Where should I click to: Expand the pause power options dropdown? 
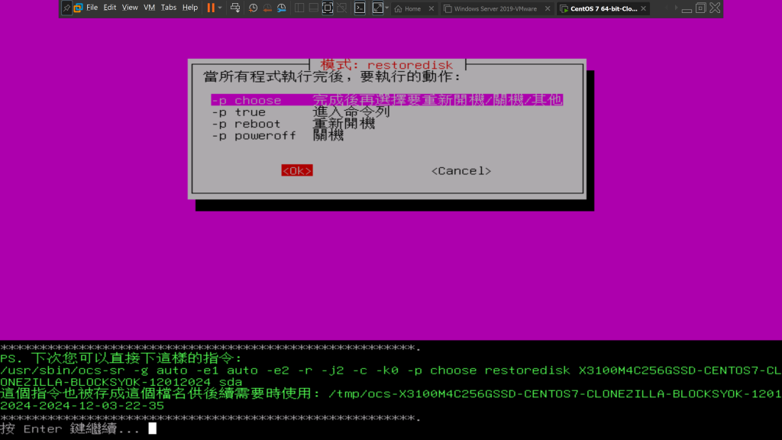click(220, 8)
